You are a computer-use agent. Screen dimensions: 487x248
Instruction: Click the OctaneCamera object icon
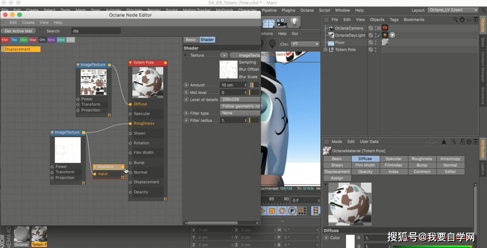[331, 28]
